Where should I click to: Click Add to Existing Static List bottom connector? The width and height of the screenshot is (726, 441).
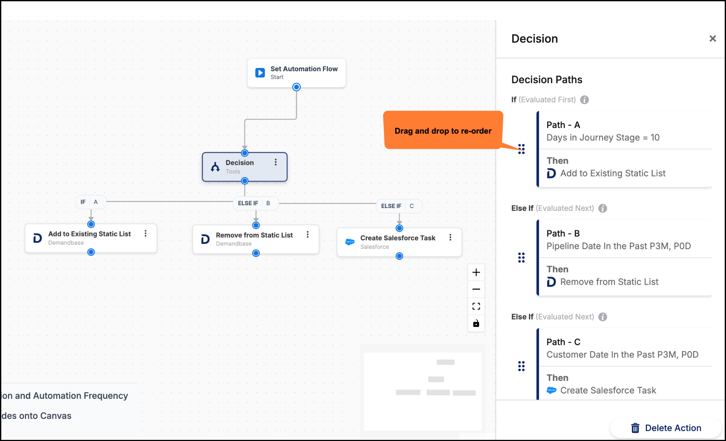[x=91, y=252]
